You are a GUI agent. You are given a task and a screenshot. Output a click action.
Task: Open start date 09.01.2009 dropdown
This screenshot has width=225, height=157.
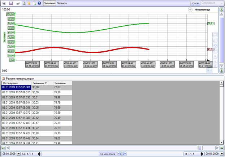point(19,154)
